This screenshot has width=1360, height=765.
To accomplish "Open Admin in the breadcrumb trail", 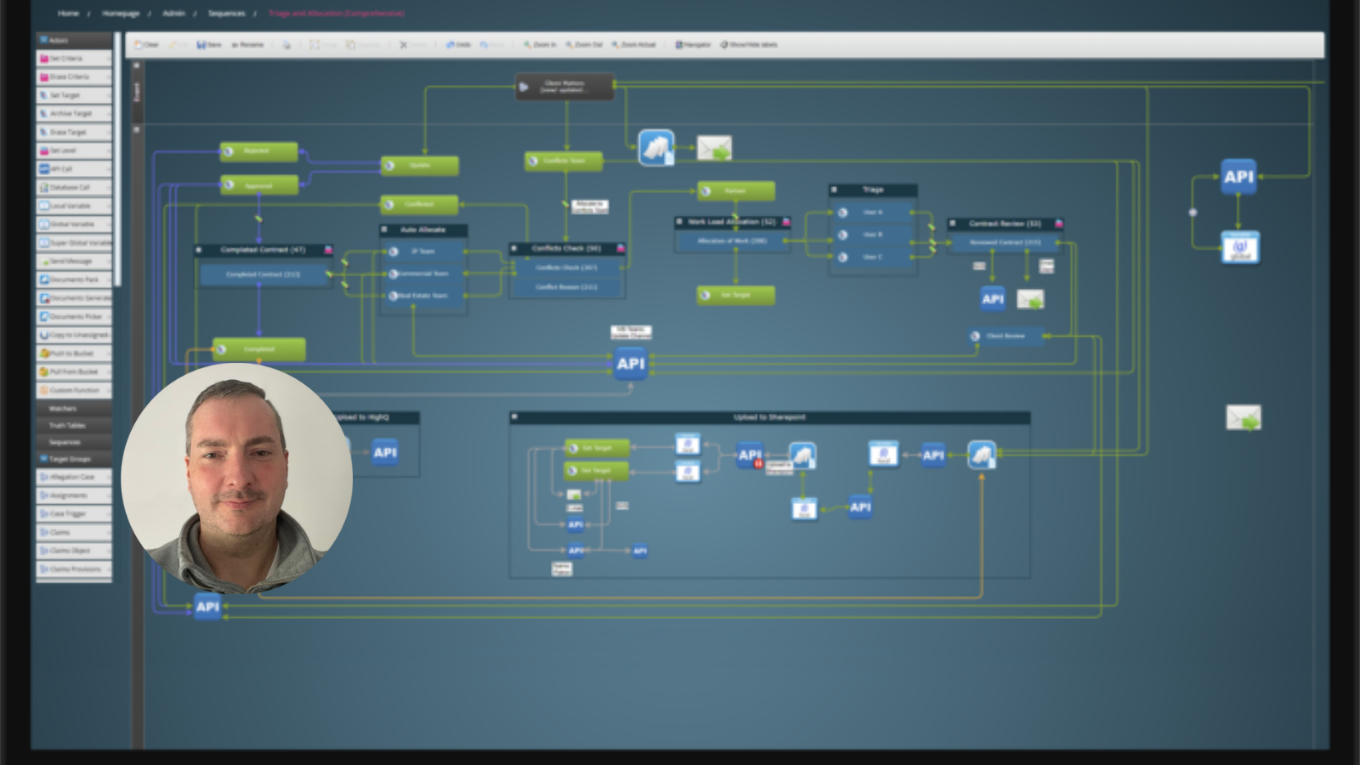I will tap(173, 14).
